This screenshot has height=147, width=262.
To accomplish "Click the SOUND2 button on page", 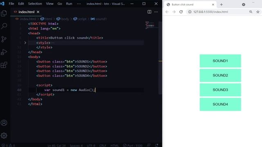I will pos(220,75).
